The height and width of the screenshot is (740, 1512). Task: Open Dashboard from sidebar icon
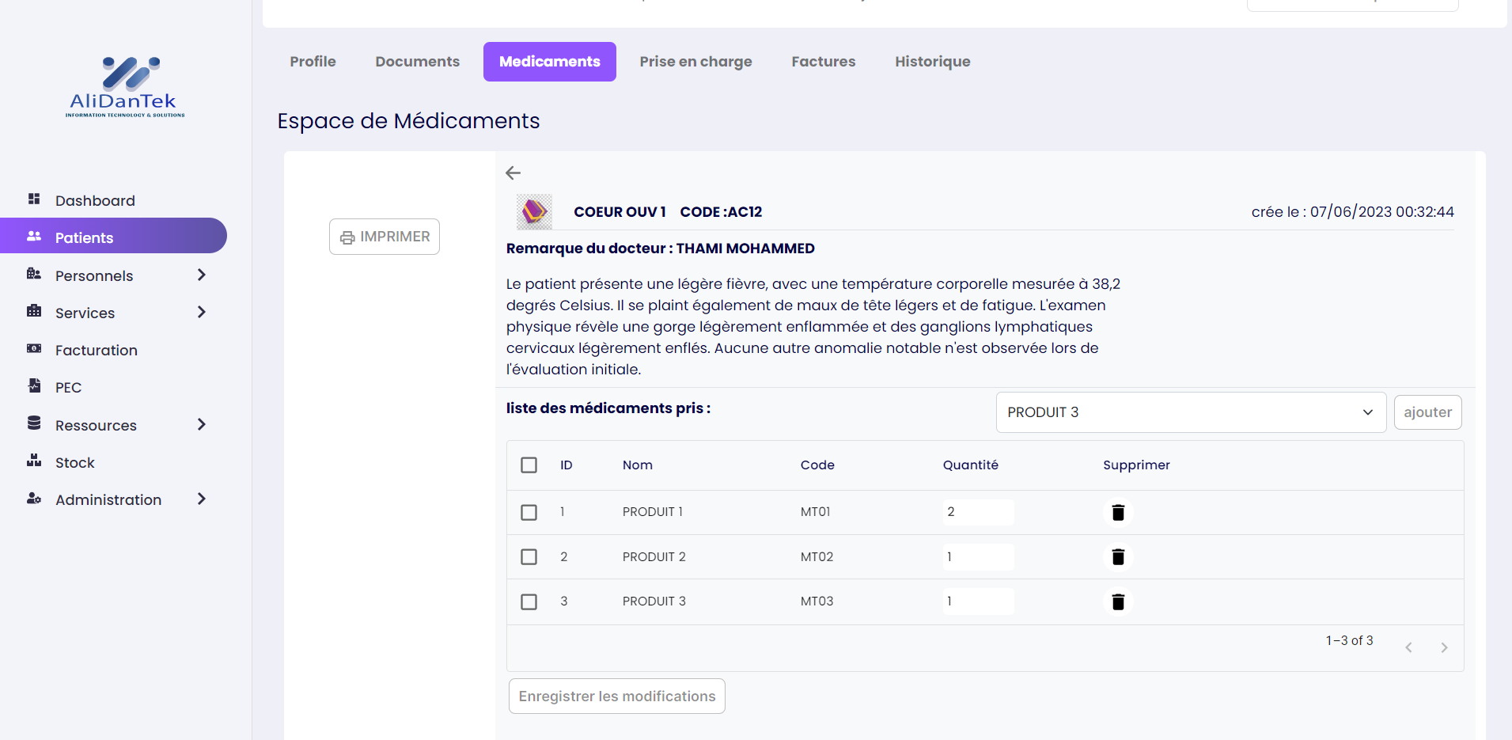pyautogui.click(x=34, y=199)
